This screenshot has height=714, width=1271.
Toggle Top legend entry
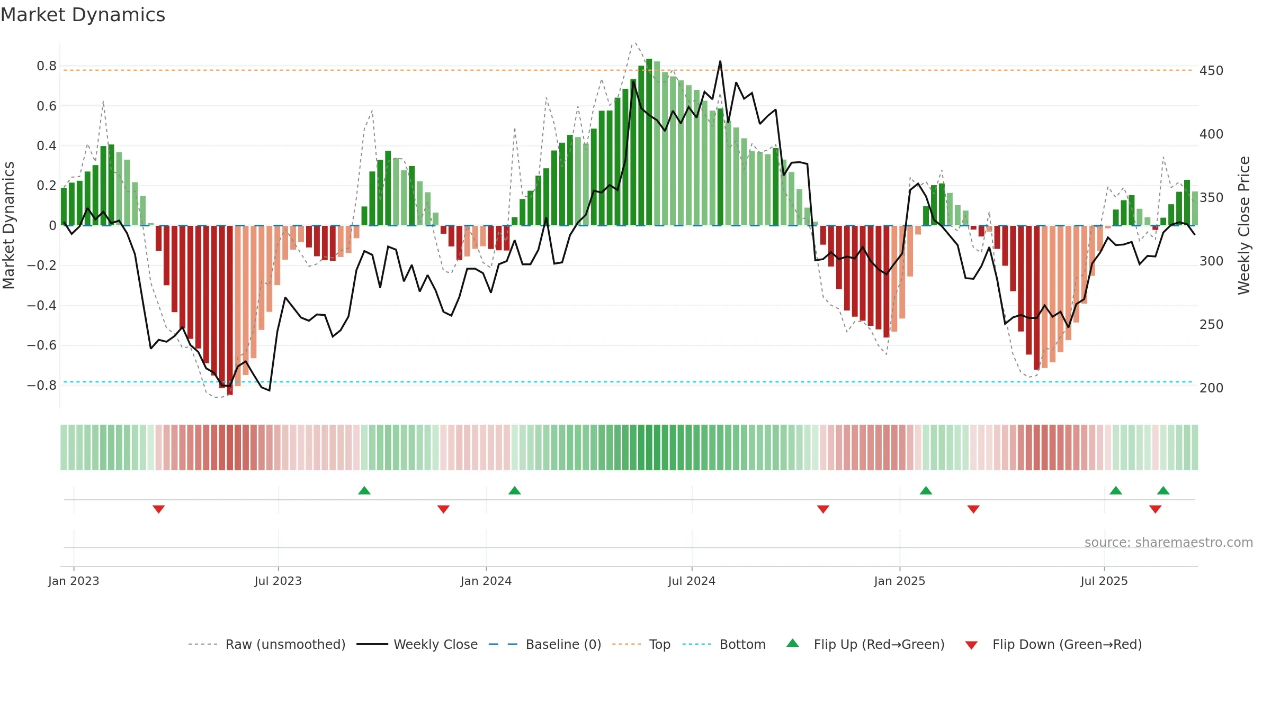[x=641, y=644]
